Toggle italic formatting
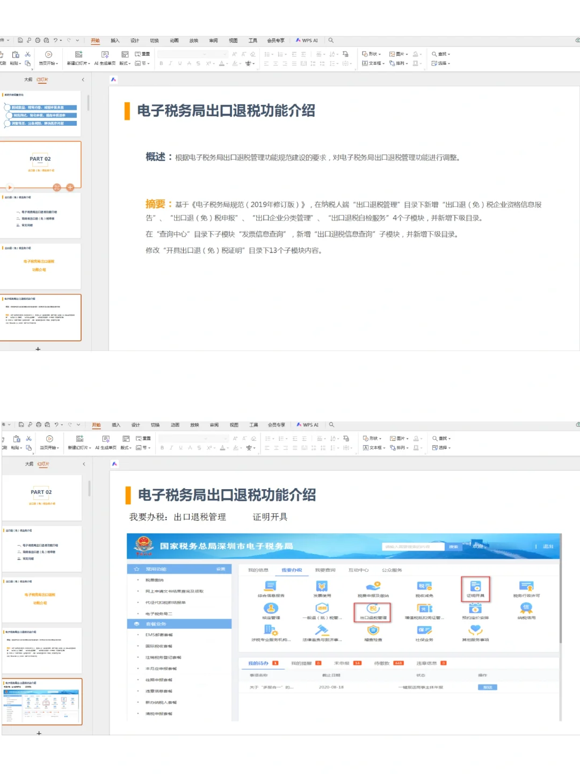This screenshot has height=774, width=580. 170,63
